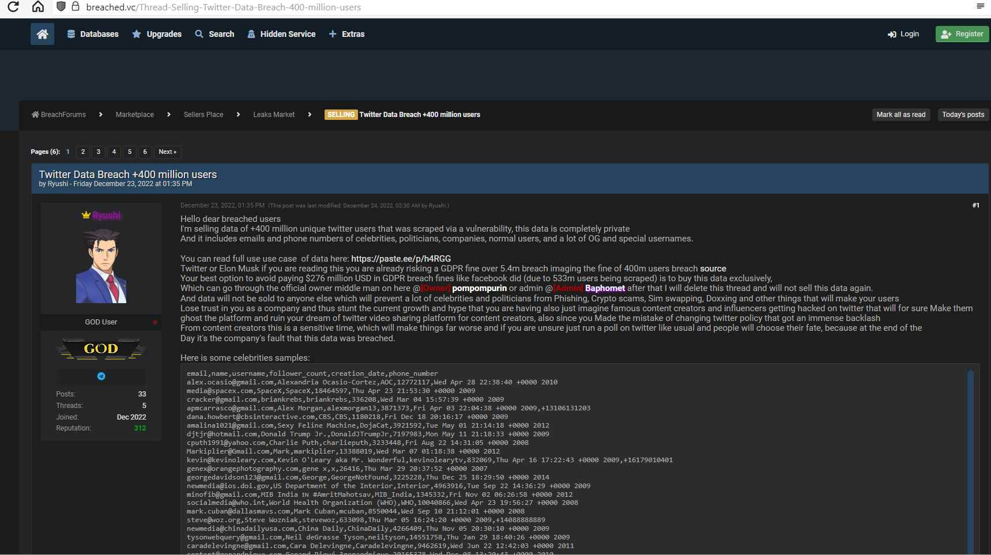Image resolution: width=991 pixels, height=555 pixels.
Task: Click the 'Here is some celebrities samples:' line
Action: [x=245, y=358]
